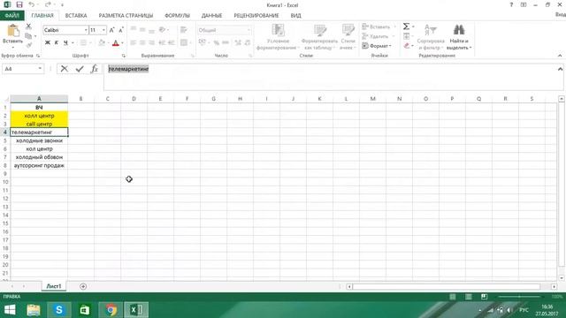
Task: Toggle Italic (К) formatting
Action: 57,43
